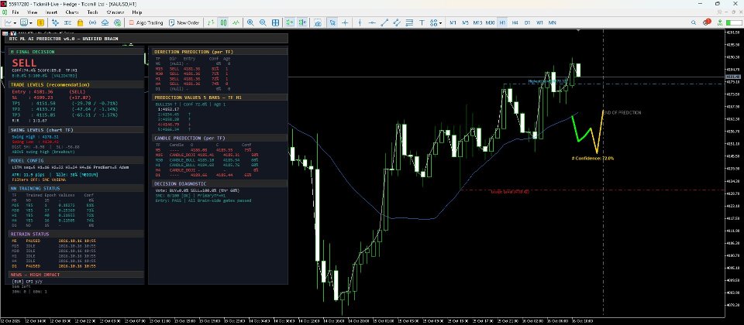744x325 pixels.
Task: Open the View menu
Action: point(33,12)
